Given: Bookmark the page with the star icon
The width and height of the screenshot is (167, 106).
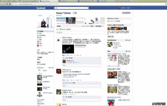Looking at the screenshot, I should point(166,4).
